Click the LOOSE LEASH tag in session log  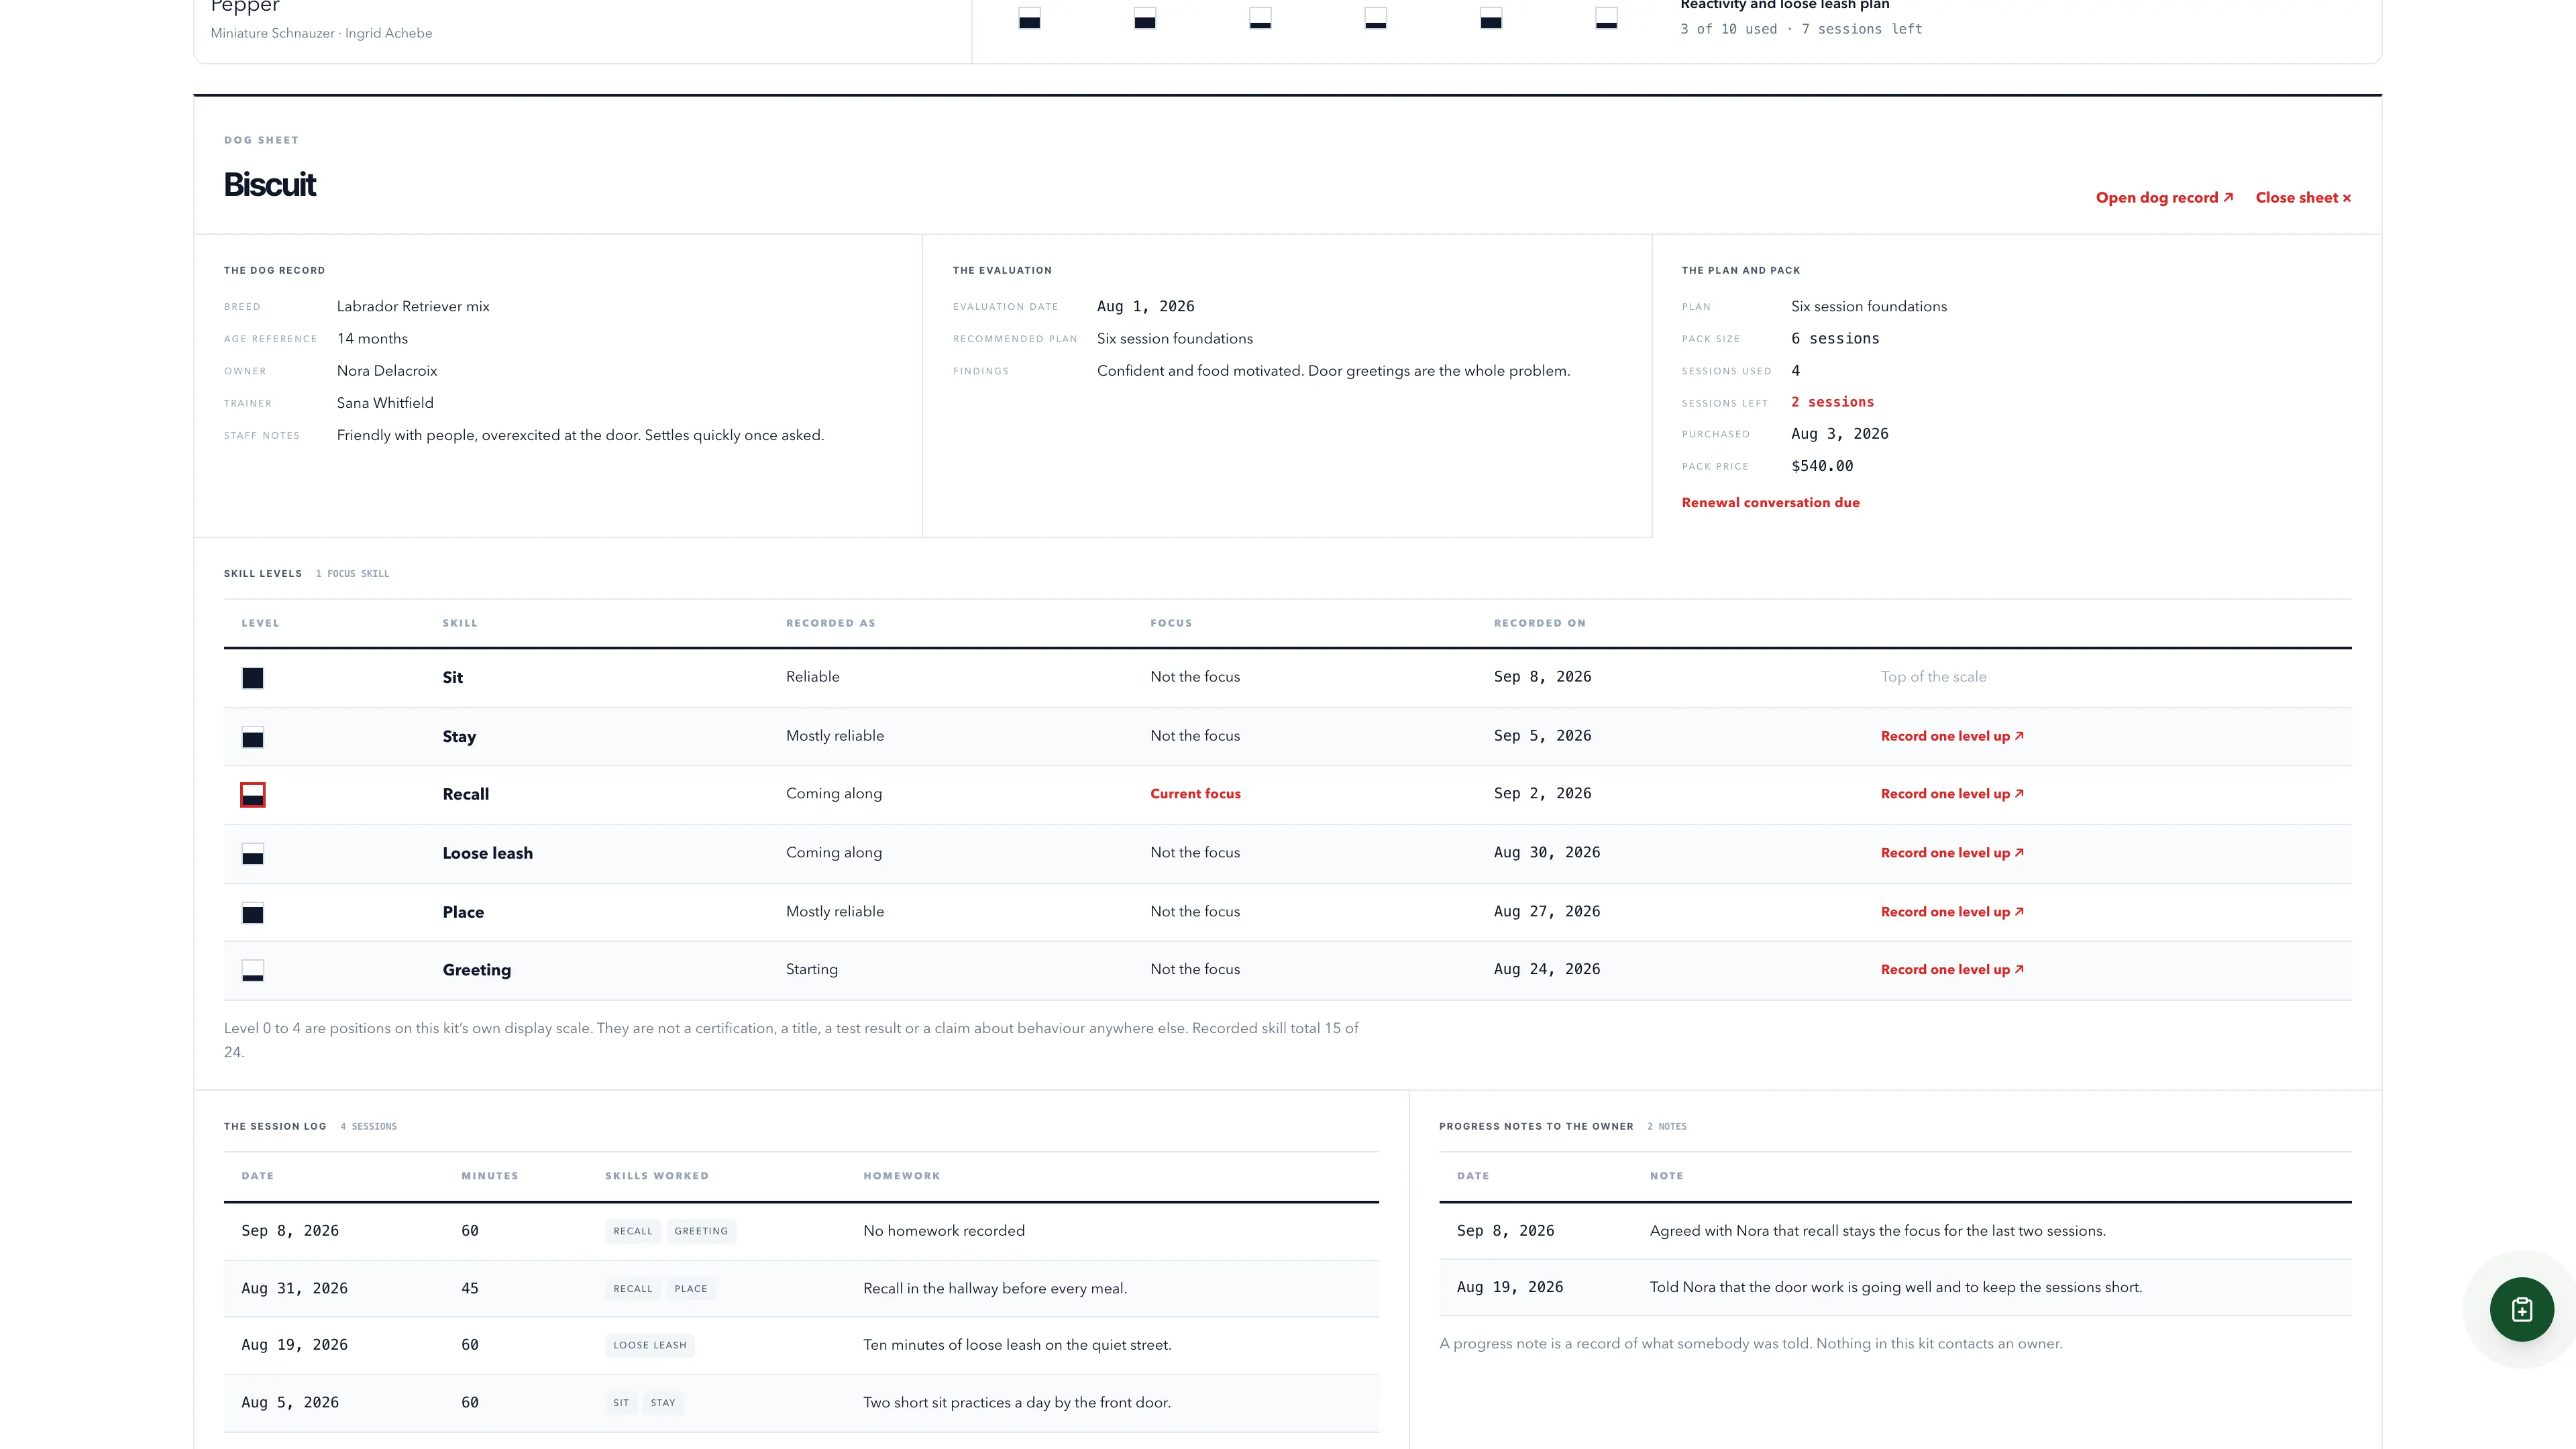click(650, 1345)
